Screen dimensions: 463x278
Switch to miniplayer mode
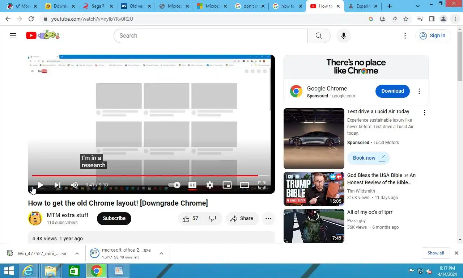(x=227, y=185)
